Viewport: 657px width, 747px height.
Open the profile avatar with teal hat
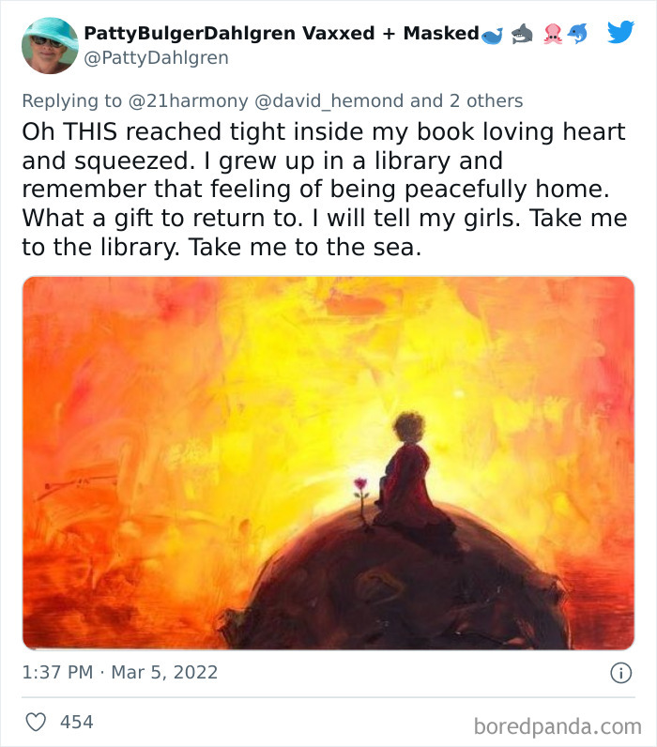click(x=50, y=46)
